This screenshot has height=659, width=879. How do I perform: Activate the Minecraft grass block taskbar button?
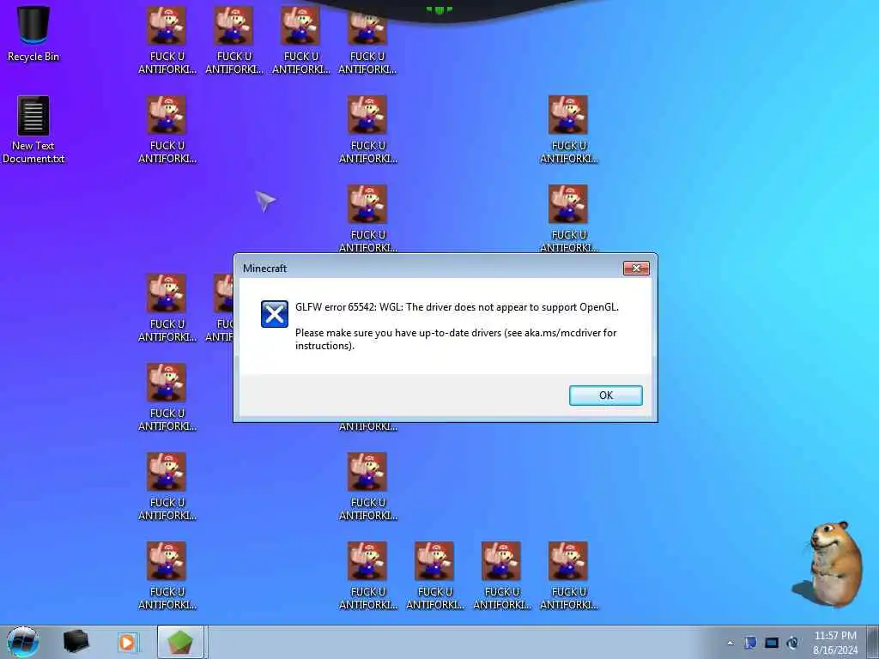point(180,642)
